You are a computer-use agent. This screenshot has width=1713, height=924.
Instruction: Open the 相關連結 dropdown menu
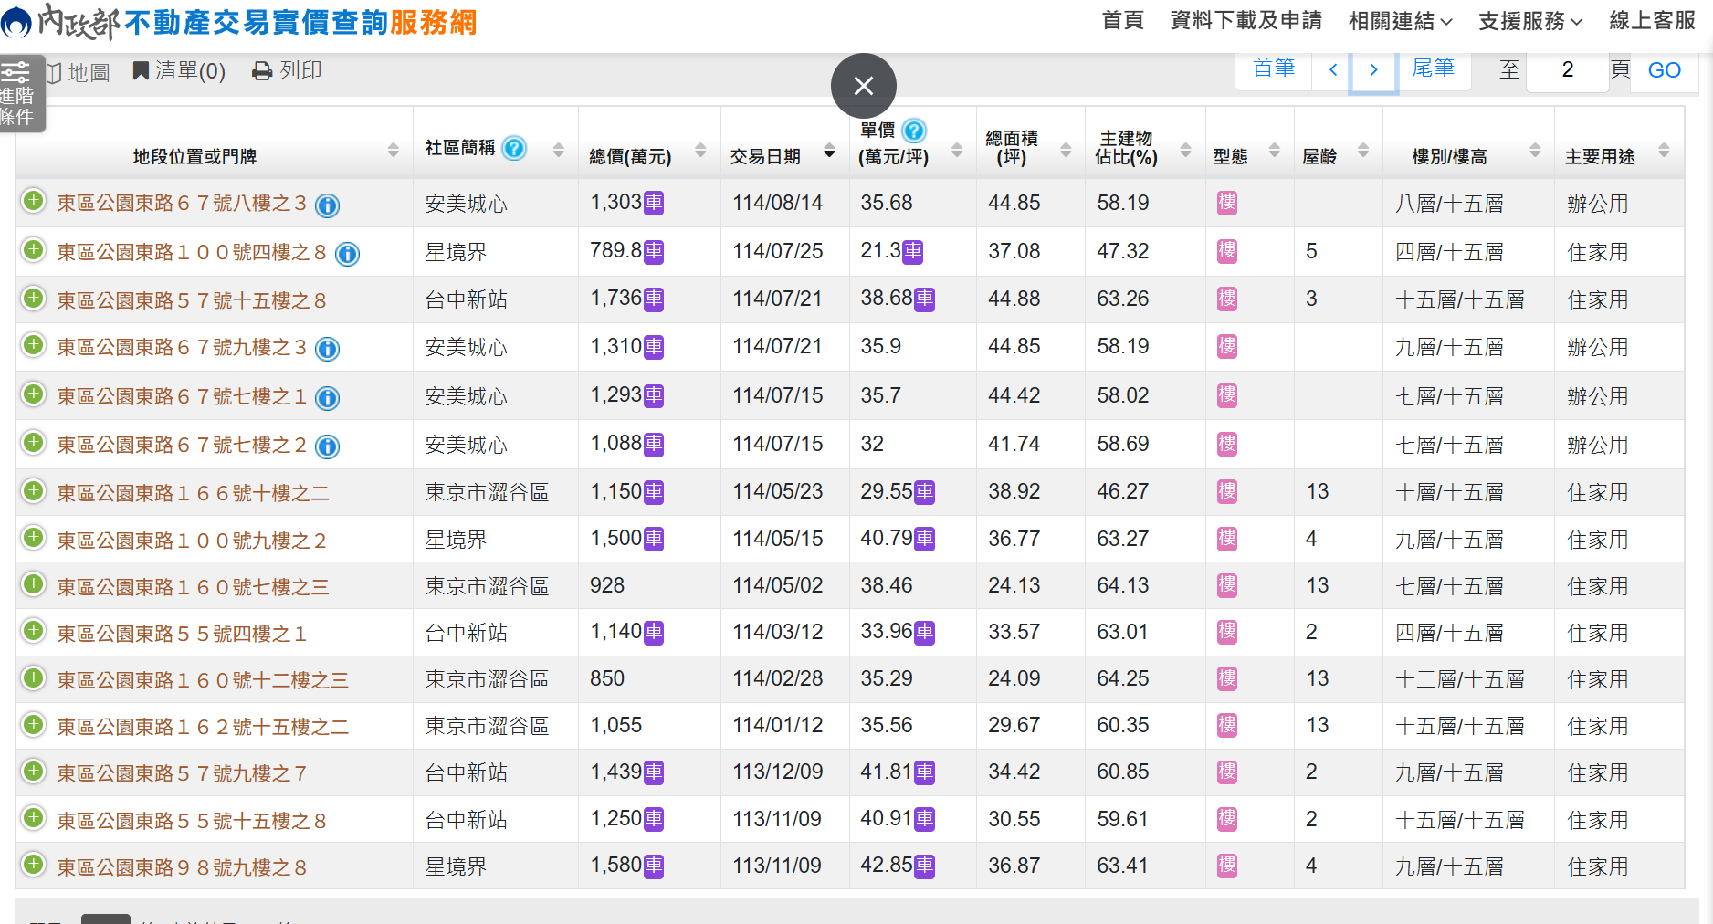pyautogui.click(x=1400, y=21)
